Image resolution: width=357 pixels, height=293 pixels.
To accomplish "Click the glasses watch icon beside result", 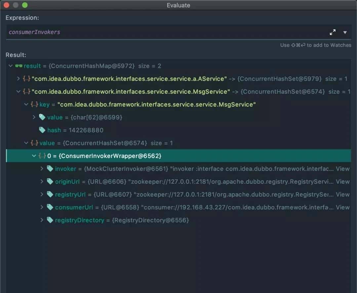I will [19, 66].
